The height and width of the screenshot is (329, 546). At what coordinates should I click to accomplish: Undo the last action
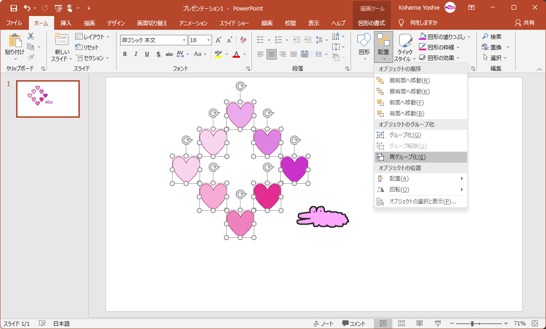click(27, 8)
